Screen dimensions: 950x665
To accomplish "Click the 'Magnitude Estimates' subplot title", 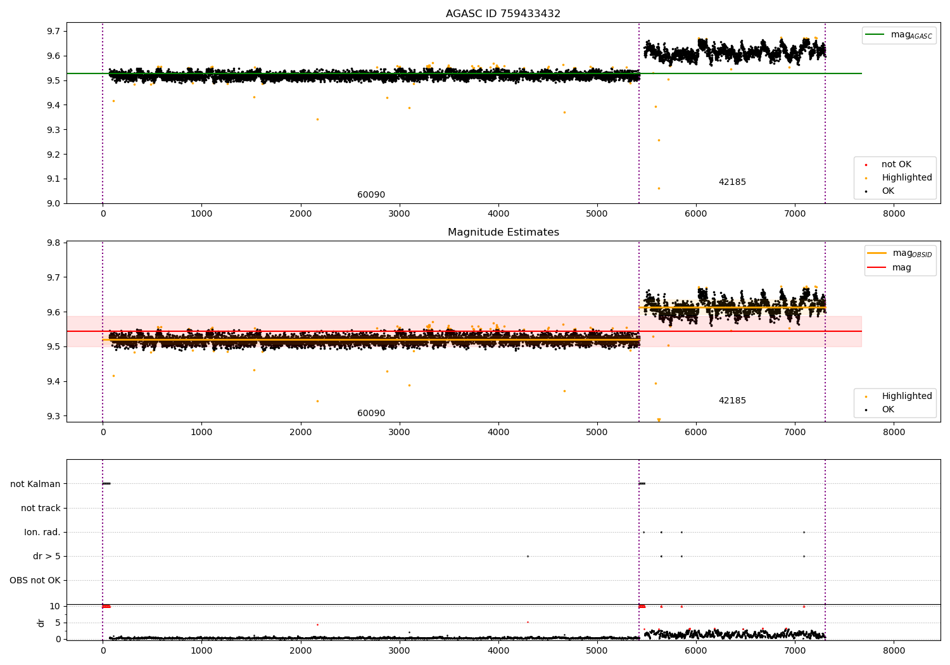I will pyautogui.click(x=503, y=232).
